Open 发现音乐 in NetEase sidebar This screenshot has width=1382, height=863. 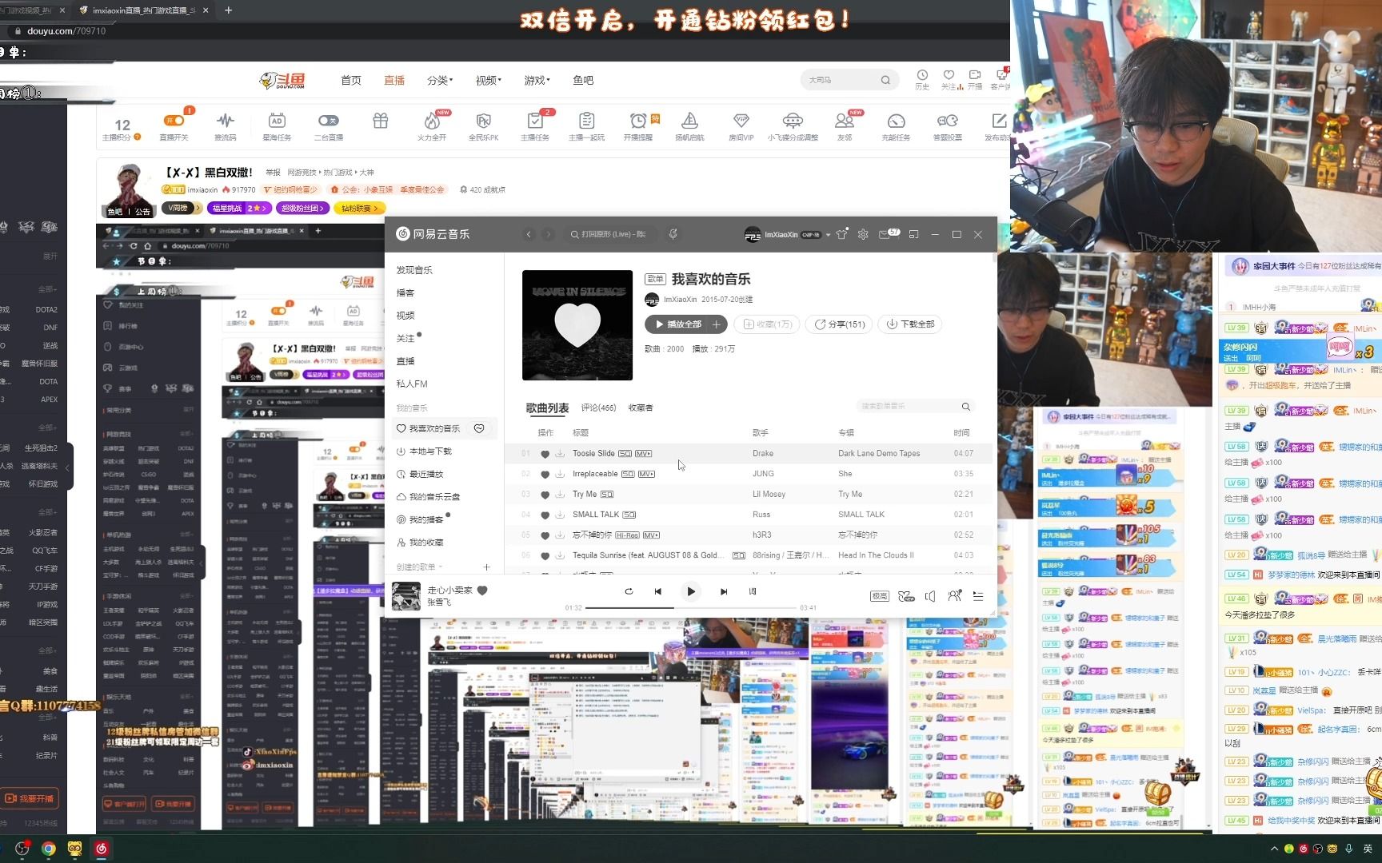[414, 270]
